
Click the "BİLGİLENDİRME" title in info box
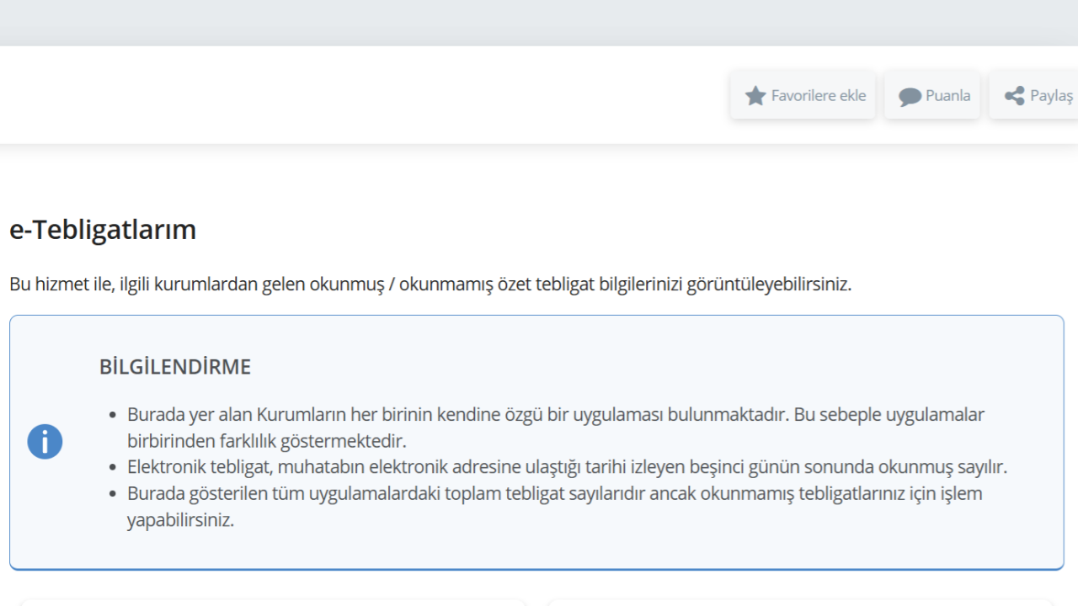pos(175,367)
